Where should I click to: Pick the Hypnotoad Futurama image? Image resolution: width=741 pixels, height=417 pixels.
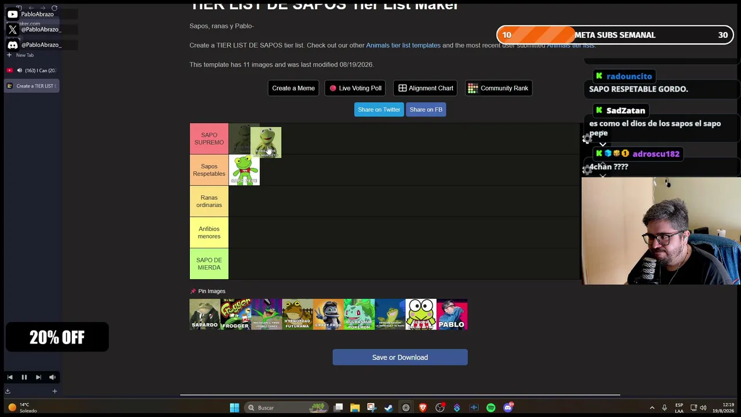(x=298, y=314)
